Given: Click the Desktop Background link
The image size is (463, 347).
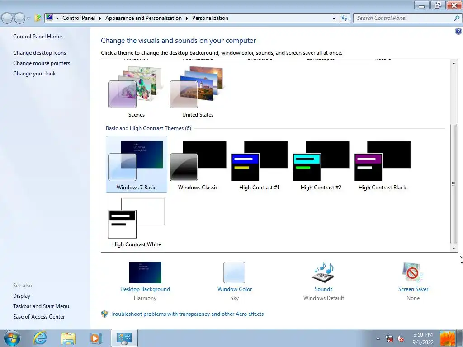Looking at the screenshot, I should pos(145,289).
